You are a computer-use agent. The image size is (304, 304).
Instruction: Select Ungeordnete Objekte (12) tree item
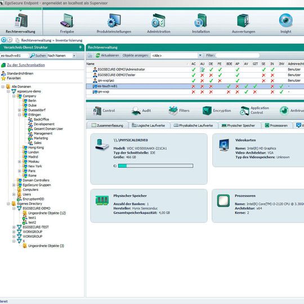click(x=47, y=213)
